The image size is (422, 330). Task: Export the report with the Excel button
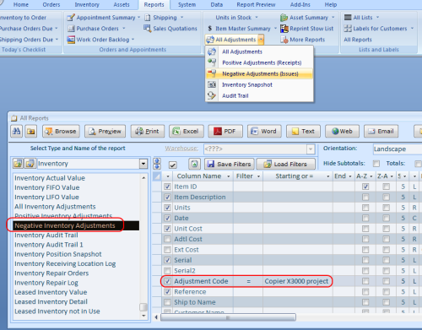(187, 131)
